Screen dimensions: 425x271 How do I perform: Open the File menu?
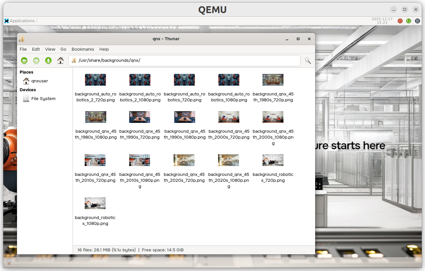23,49
